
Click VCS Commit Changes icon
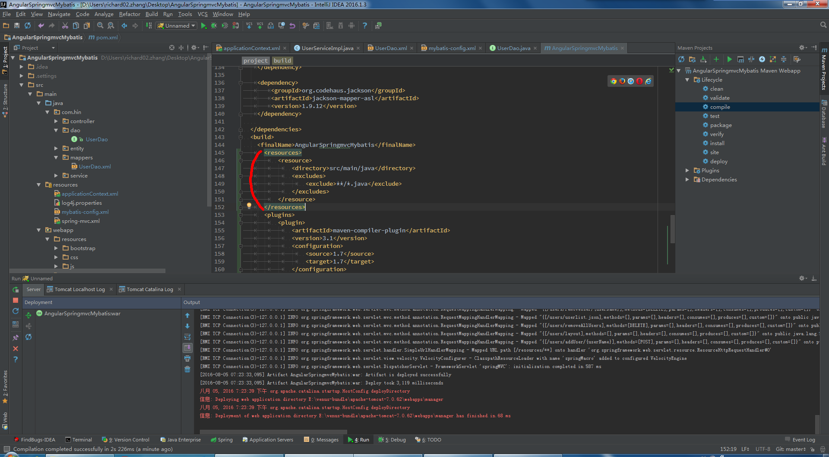click(x=260, y=26)
